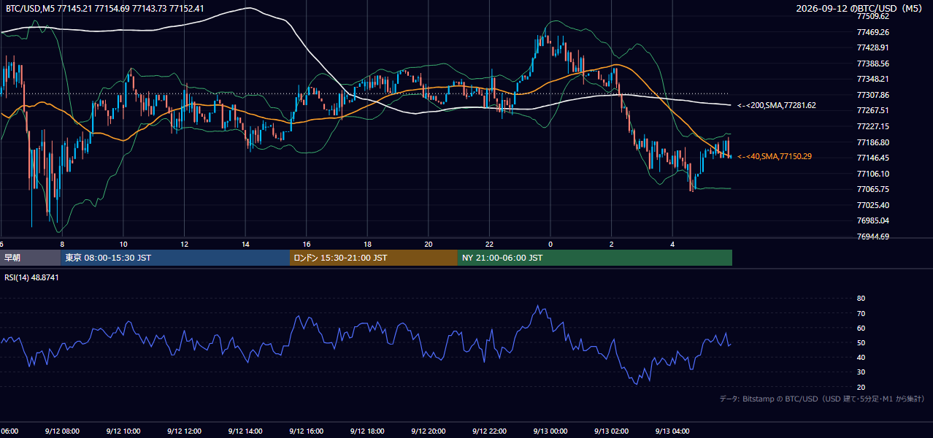
Task: Click the 77388.56 price axis label
Action: pos(873,64)
